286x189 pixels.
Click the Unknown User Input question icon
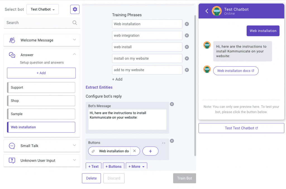click(x=12, y=160)
